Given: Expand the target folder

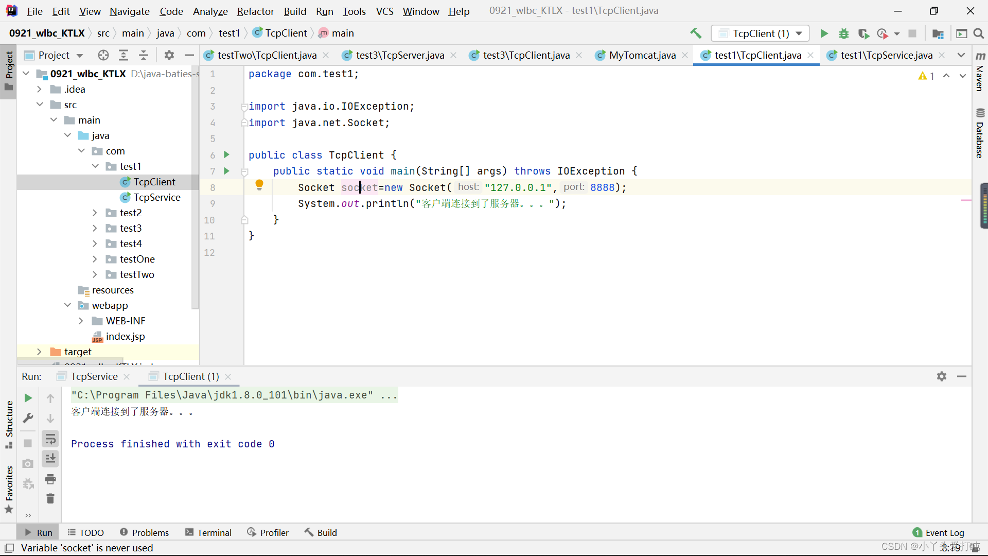Looking at the screenshot, I should point(39,352).
